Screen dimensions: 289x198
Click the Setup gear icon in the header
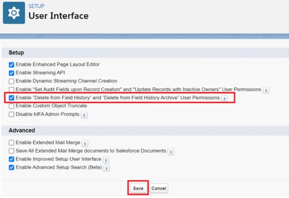tap(13, 13)
